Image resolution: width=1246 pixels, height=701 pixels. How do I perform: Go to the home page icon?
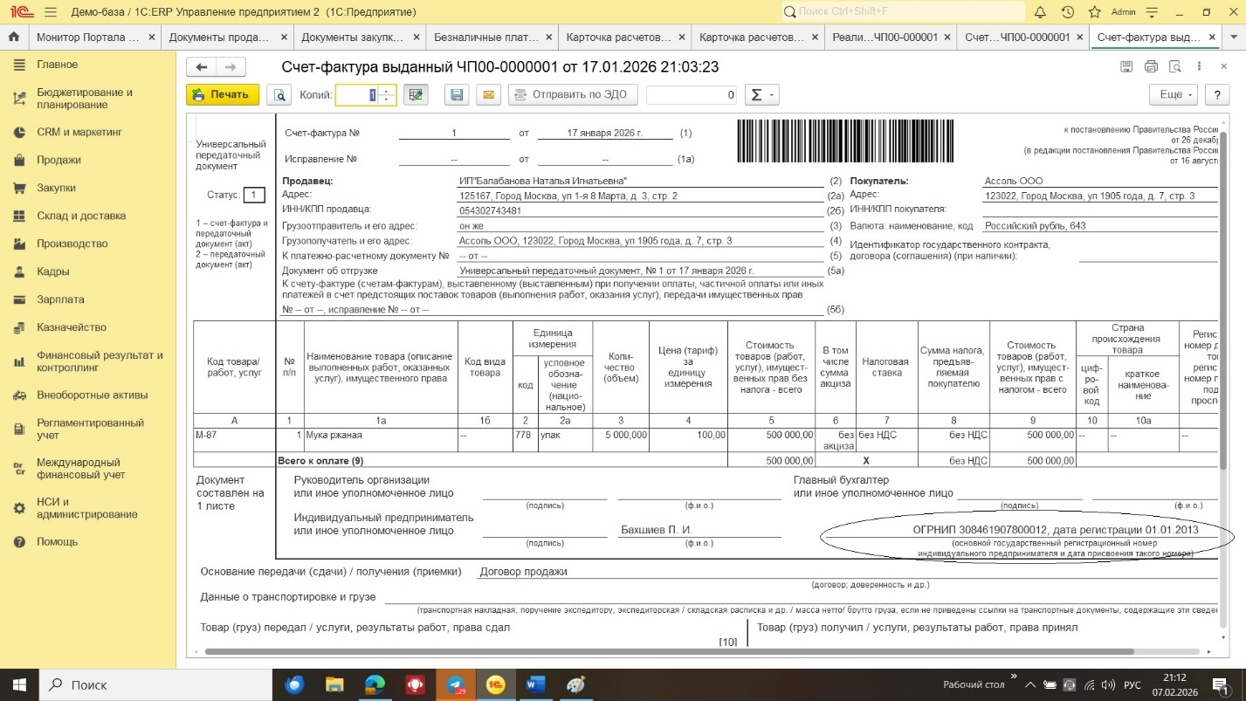[13, 38]
